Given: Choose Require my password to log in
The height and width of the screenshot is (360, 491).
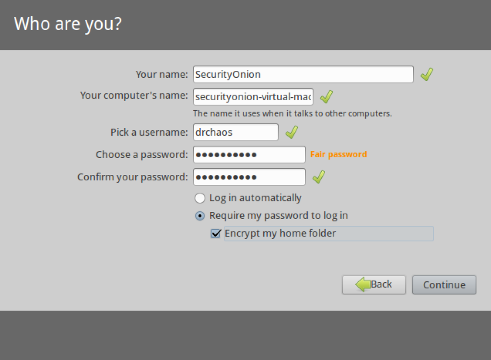Looking at the screenshot, I should (199, 216).
